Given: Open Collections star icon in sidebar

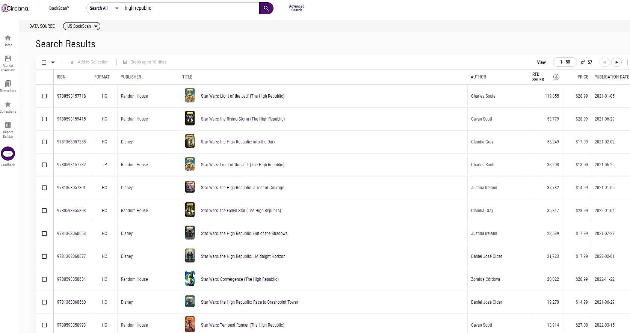Looking at the screenshot, I should pyautogui.click(x=8, y=107).
